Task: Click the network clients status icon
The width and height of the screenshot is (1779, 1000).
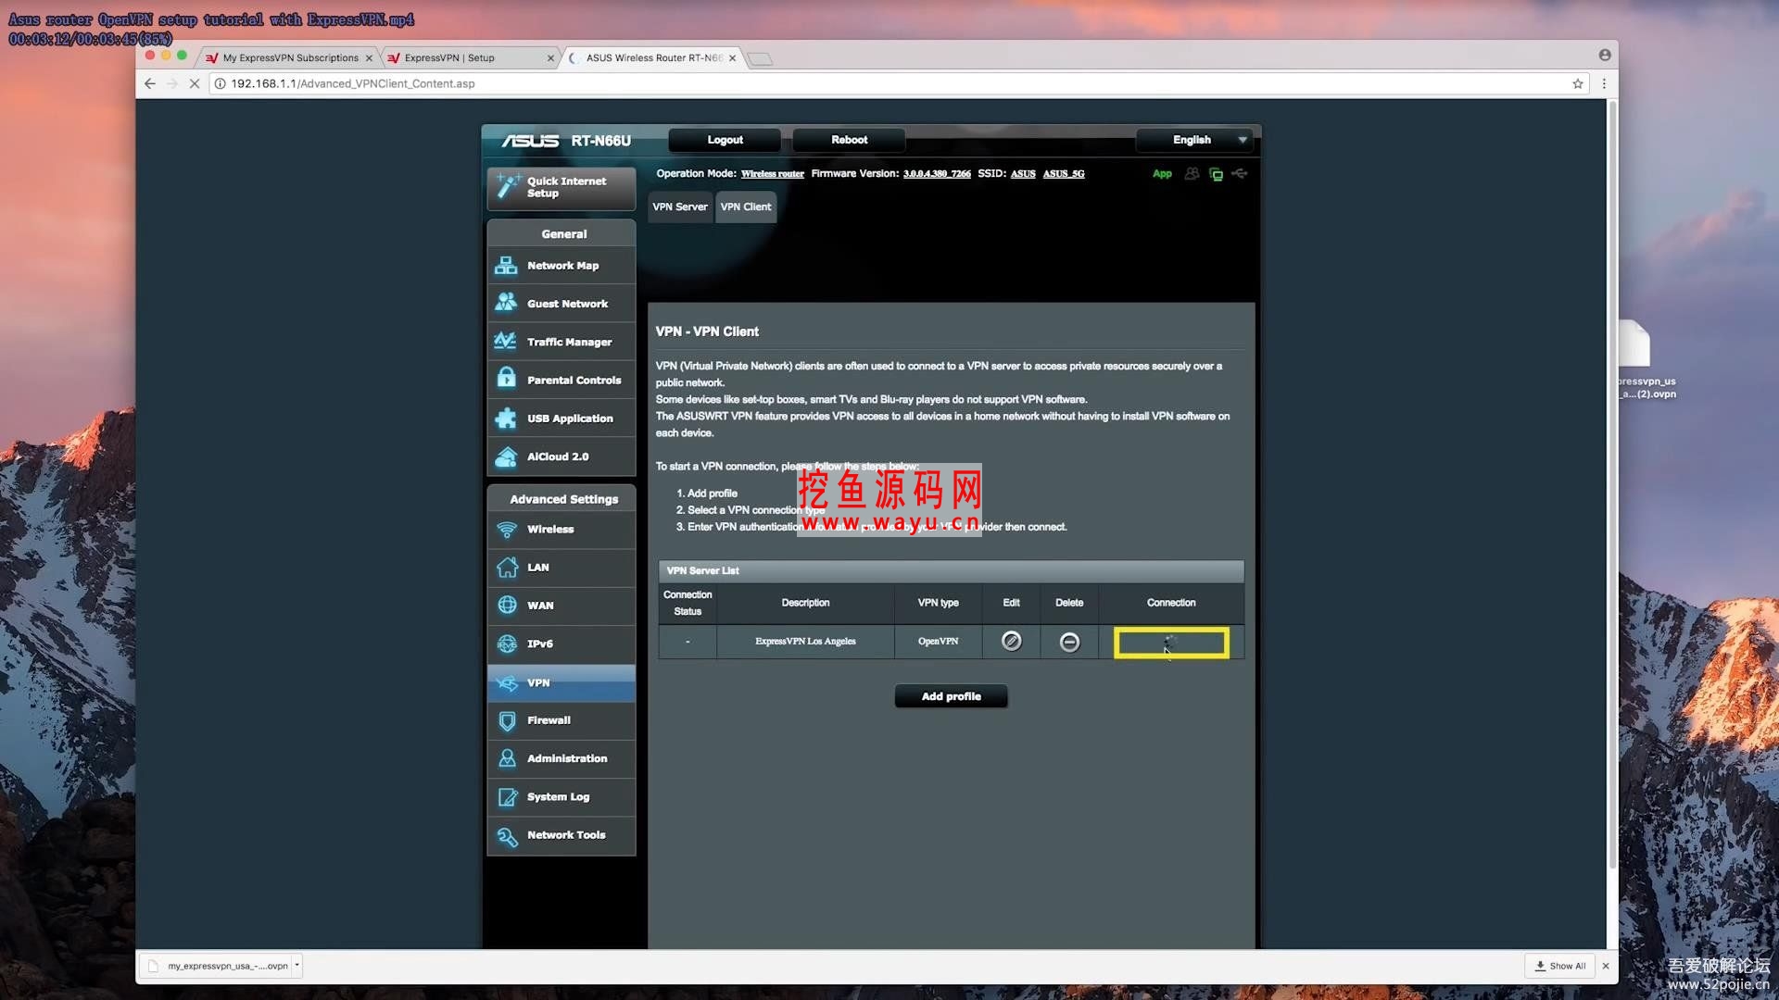Action: pyautogui.click(x=1216, y=174)
